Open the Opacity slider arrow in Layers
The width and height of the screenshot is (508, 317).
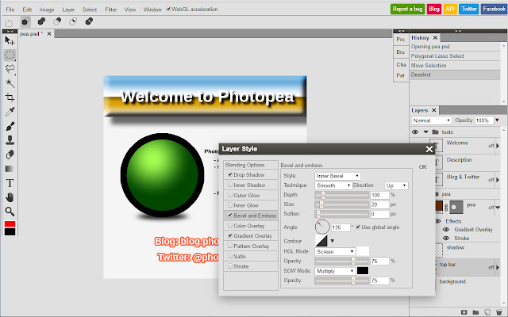pyautogui.click(x=498, y=120)
